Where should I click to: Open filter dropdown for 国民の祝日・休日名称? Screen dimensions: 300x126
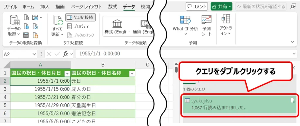pyautogui.click(x=132, y=74)
